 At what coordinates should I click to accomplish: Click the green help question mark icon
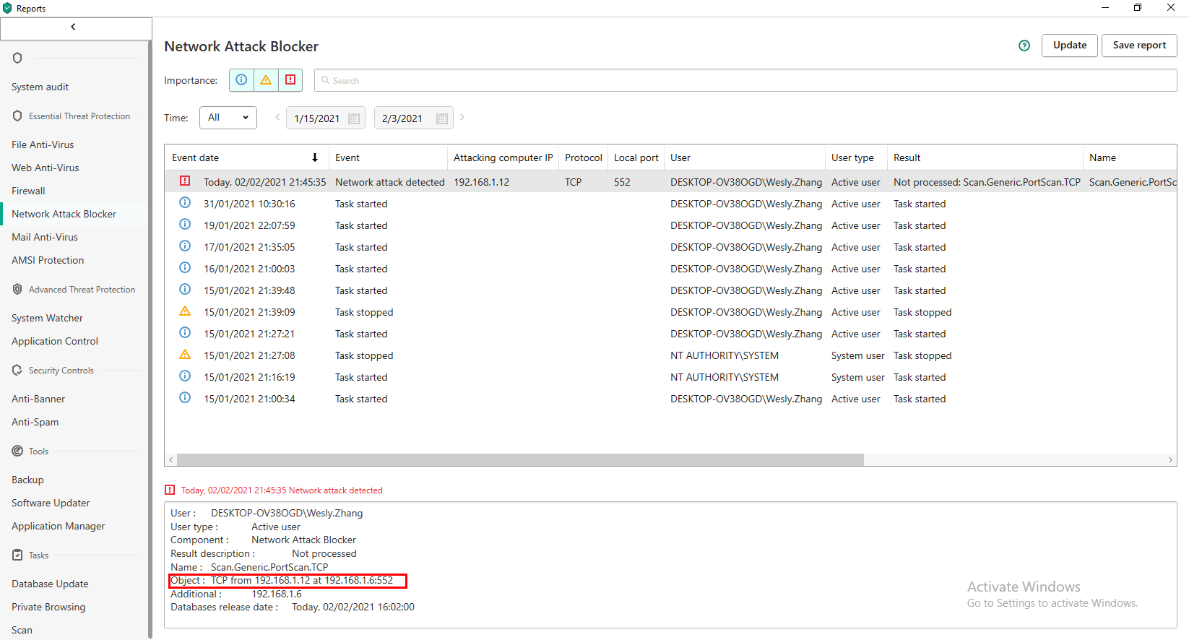1024,46
